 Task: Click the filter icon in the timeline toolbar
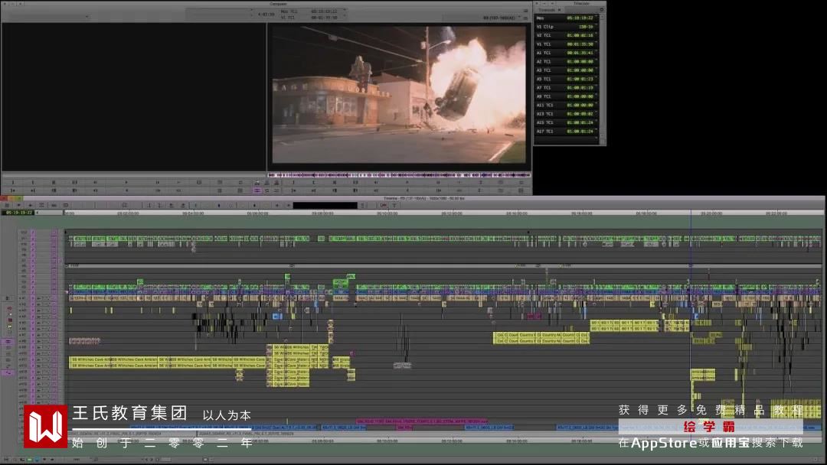tap(394, 205)
